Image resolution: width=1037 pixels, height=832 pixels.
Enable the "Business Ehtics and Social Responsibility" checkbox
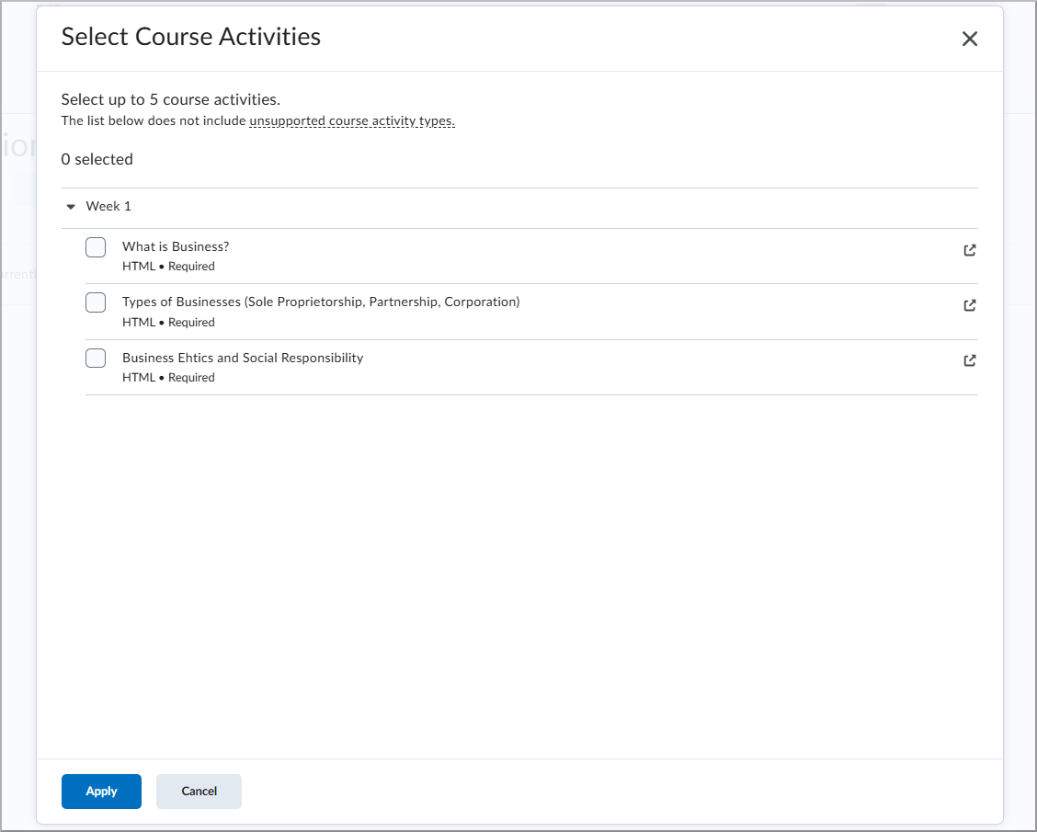(x=96, y=358)
